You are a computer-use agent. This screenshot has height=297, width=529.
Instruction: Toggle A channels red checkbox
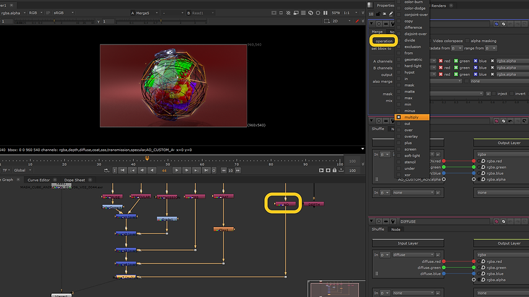coord(440,61)
